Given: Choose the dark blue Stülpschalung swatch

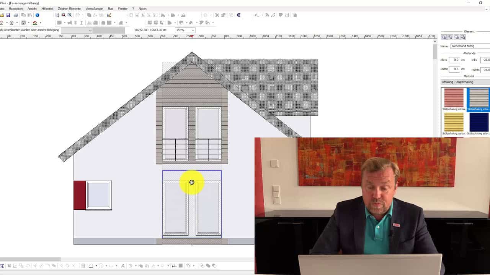Looking at the screenshot, I should [x=479, y=123].
